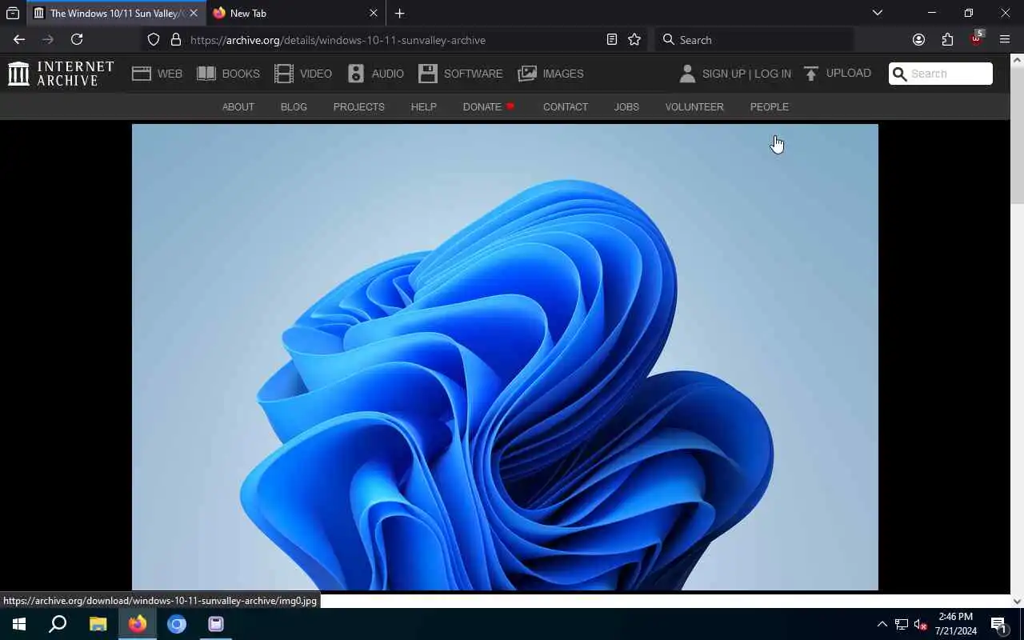Open the BOOKS section
Screen dimensions: 1024x640
tap(229, 74)
